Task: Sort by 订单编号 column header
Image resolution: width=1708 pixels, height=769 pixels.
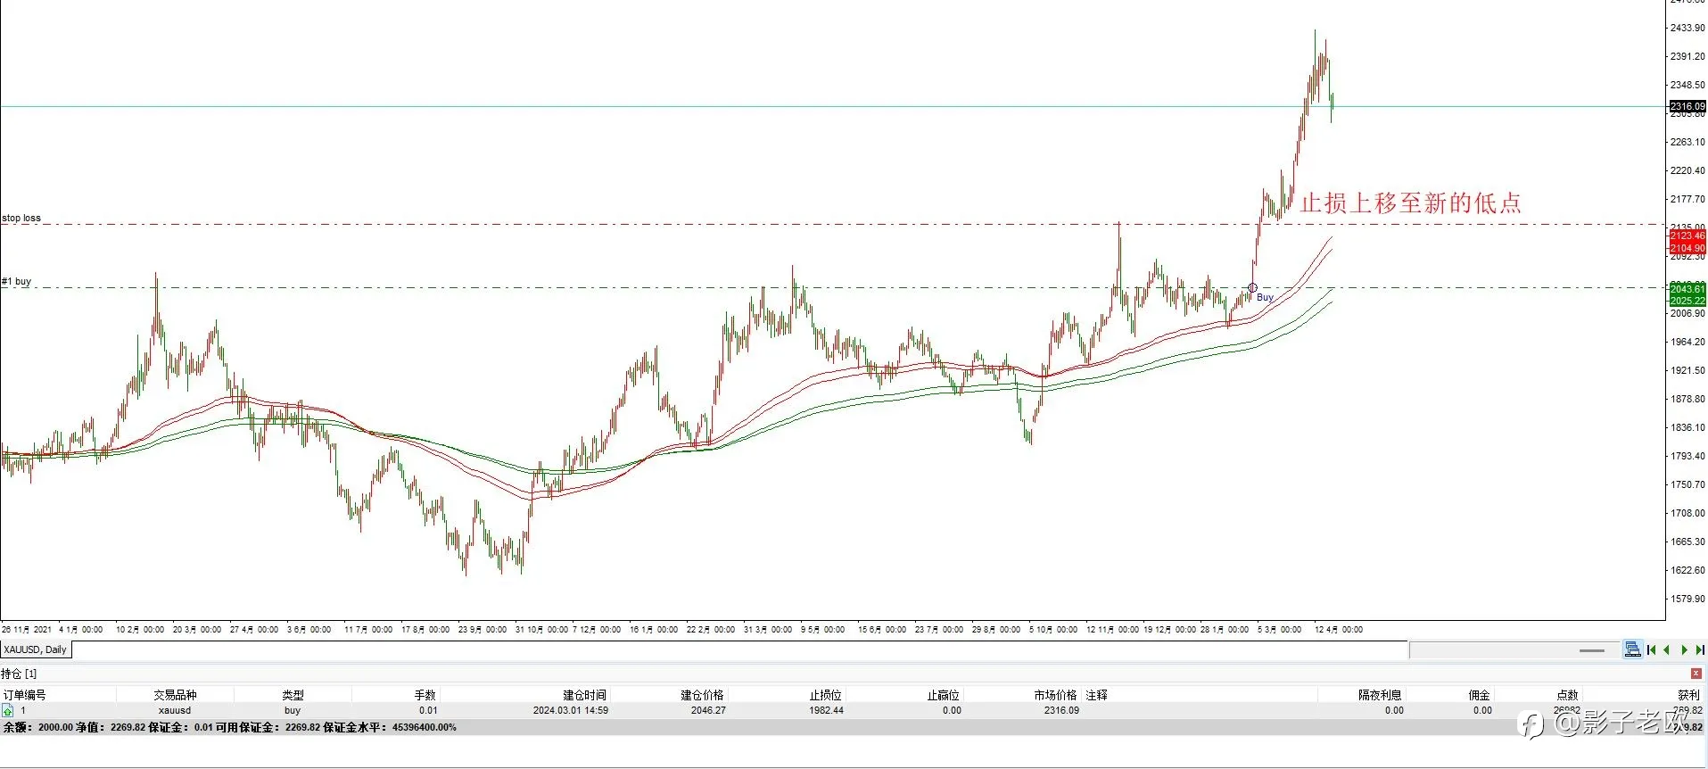Action: click(24, 695)
